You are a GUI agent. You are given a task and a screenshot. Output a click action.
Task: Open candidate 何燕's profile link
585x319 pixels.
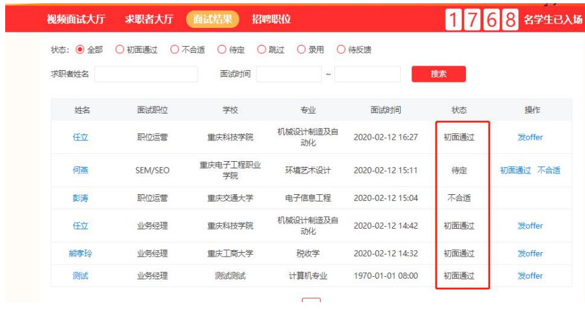(x=81, y=171)
